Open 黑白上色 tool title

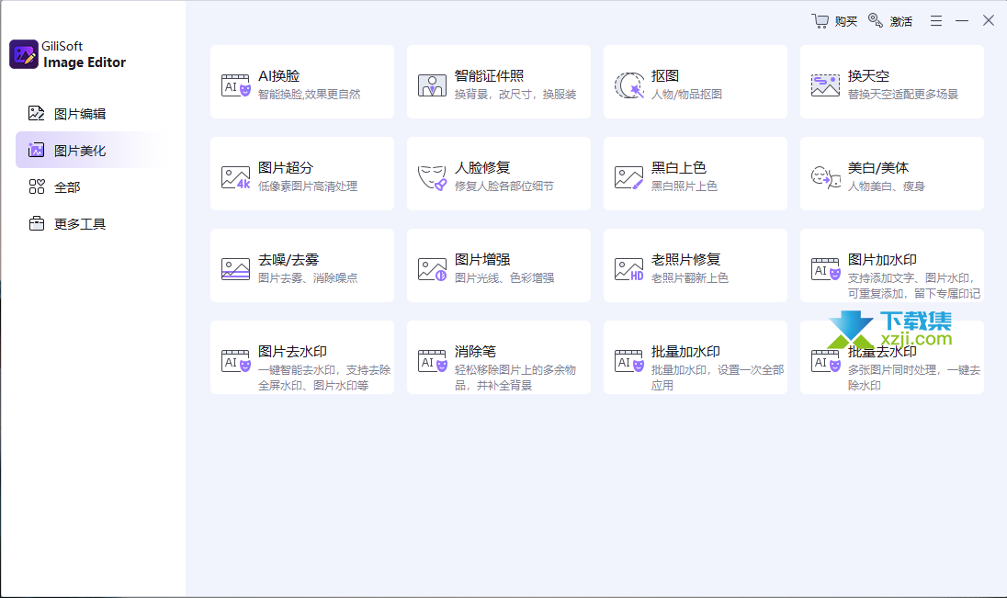[679, 168]
